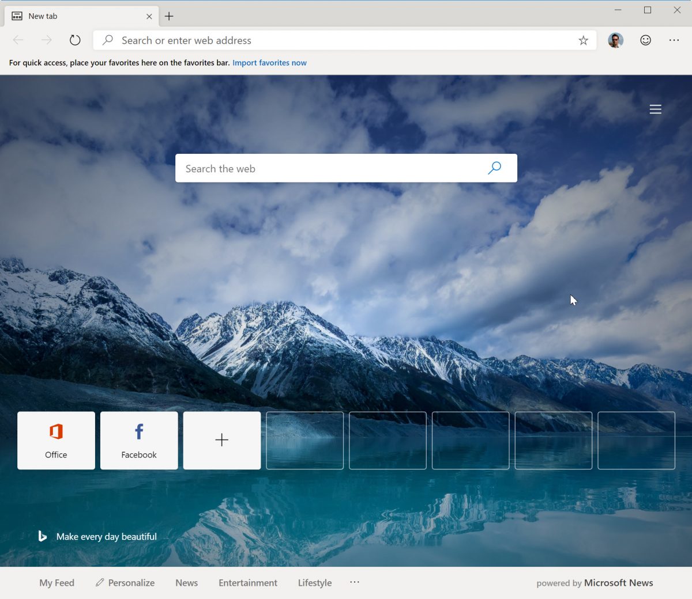Click the browser back arrow

tap(18, 40)
